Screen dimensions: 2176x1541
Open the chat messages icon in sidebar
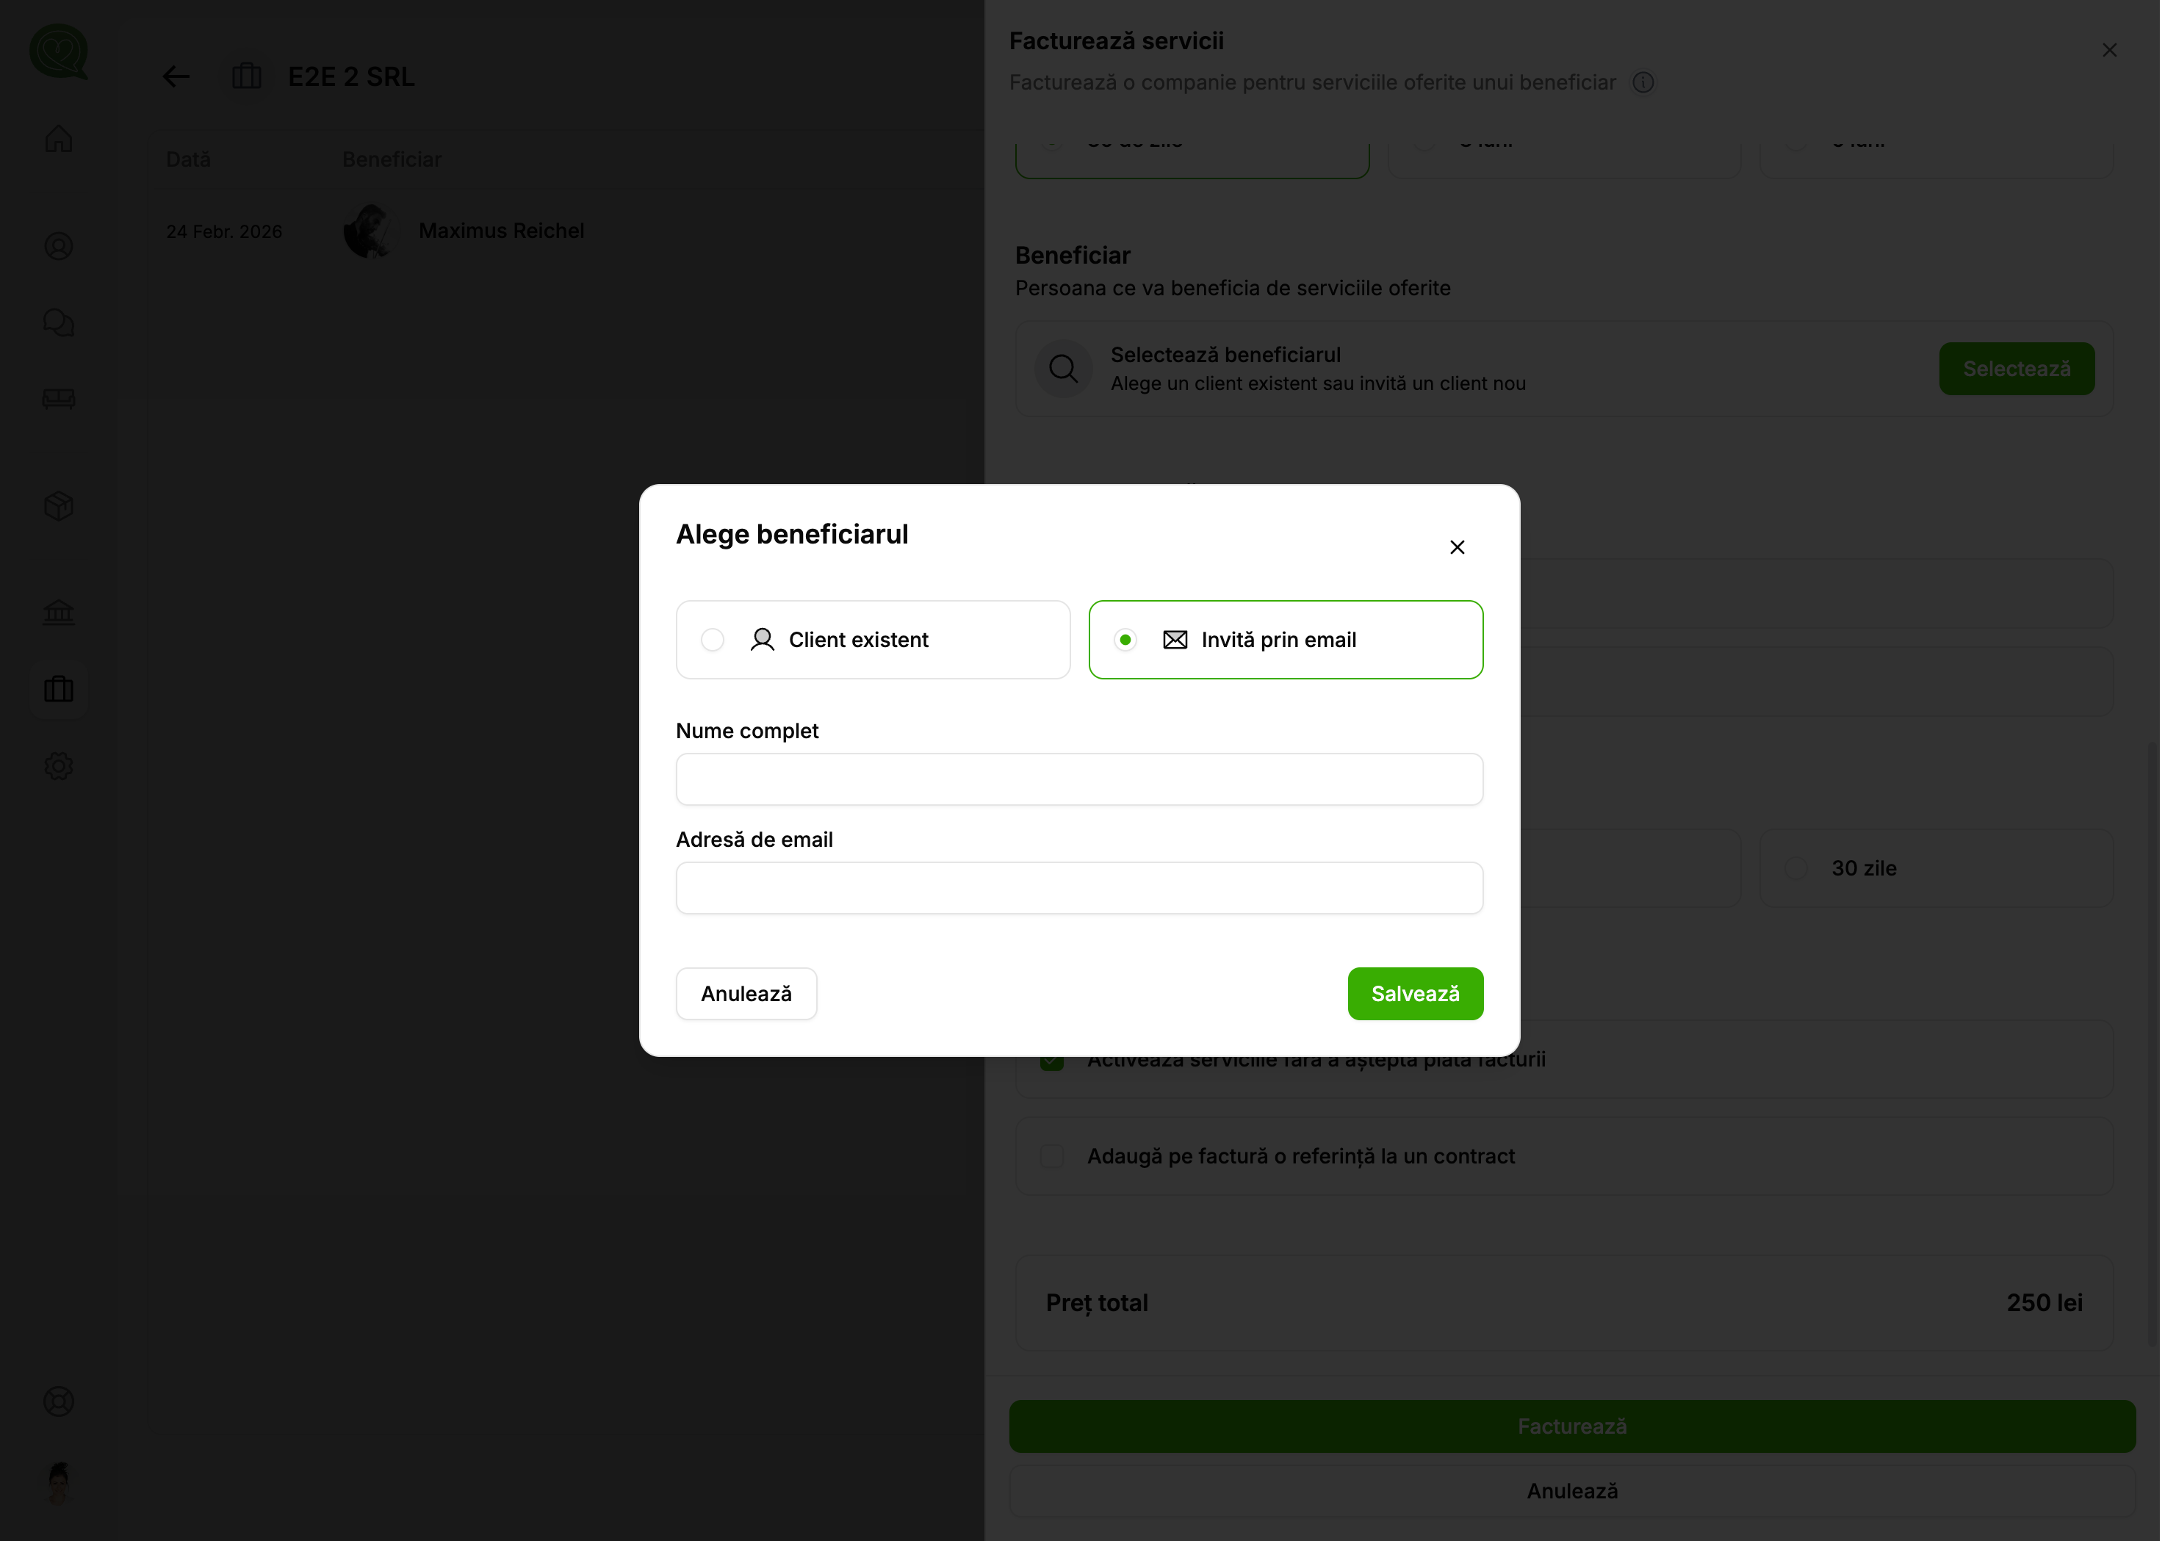click(59, 322)
